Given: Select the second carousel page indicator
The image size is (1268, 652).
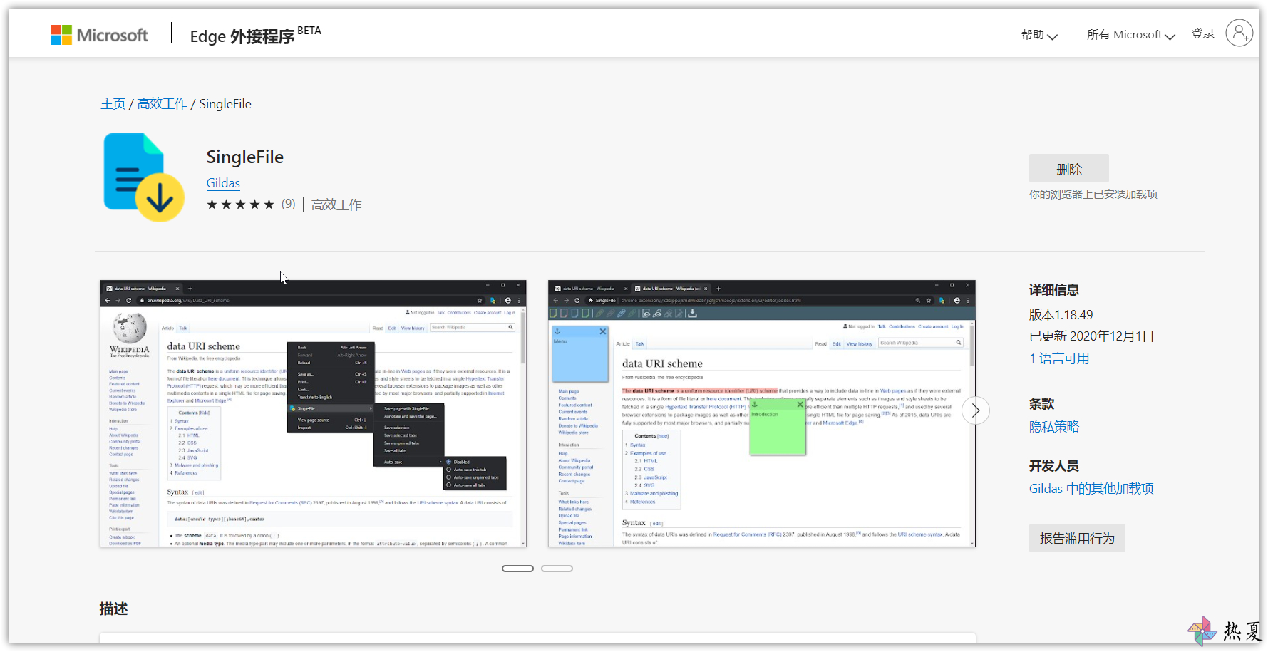Looking at the screenshot, I should pos(557,569).
